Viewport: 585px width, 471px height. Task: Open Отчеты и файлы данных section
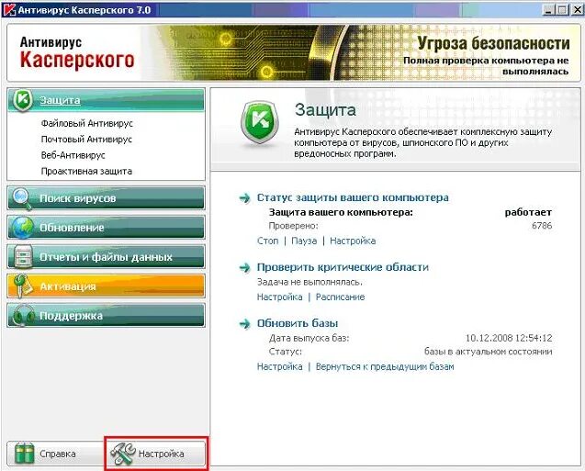[106, 257]
